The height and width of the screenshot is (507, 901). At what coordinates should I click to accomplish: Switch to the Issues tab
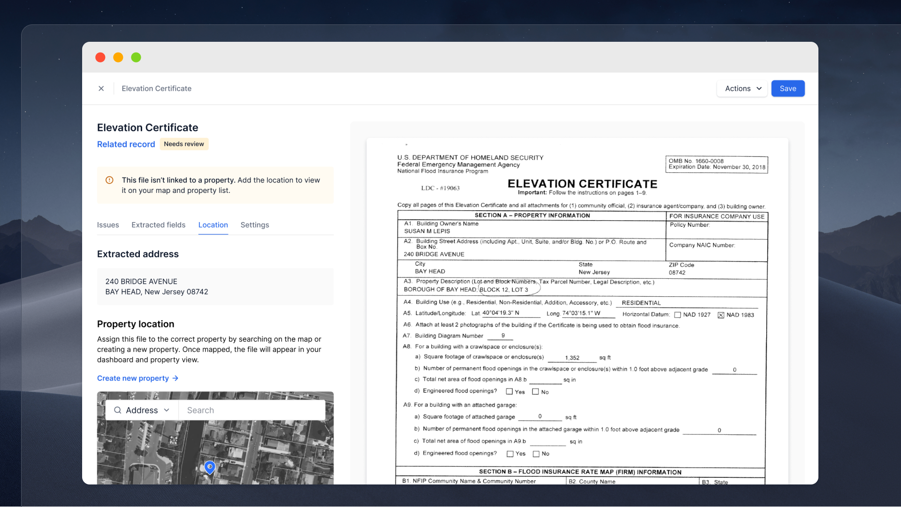108,225
